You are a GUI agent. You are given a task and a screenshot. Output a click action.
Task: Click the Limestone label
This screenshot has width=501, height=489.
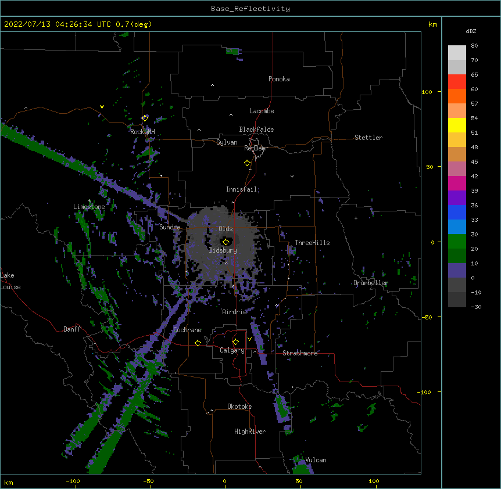89,207
